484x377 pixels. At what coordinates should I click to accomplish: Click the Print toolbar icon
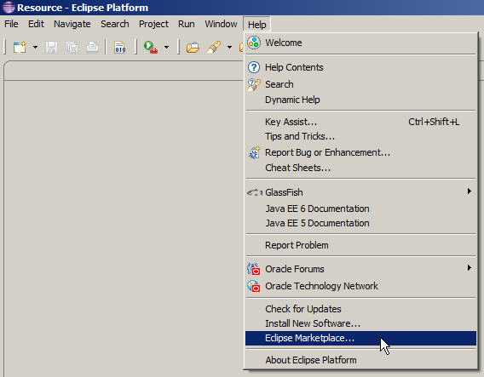(x=92, y=48)
